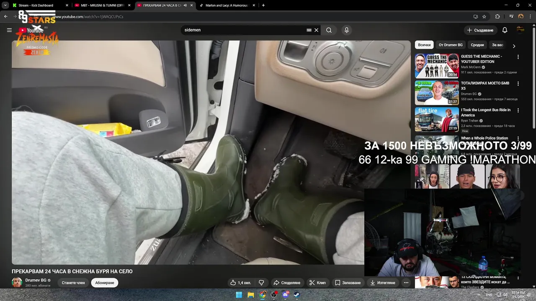Open YouTube notifications bell

[505, 30]
